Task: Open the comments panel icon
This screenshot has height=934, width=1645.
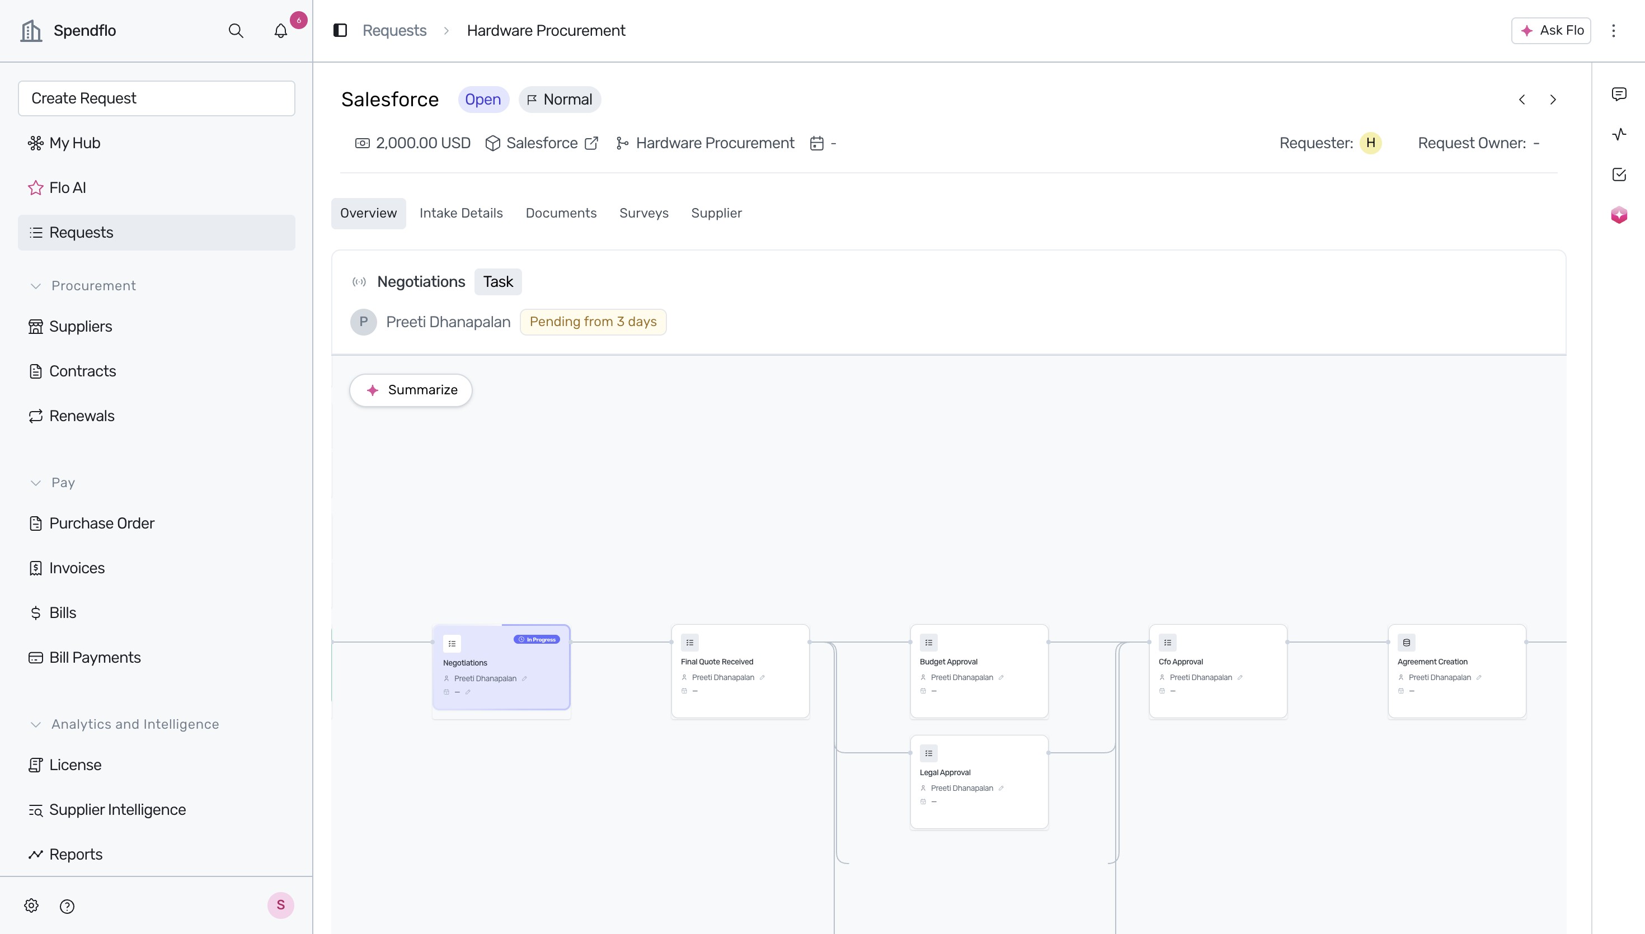Action: click(1619, 95)
